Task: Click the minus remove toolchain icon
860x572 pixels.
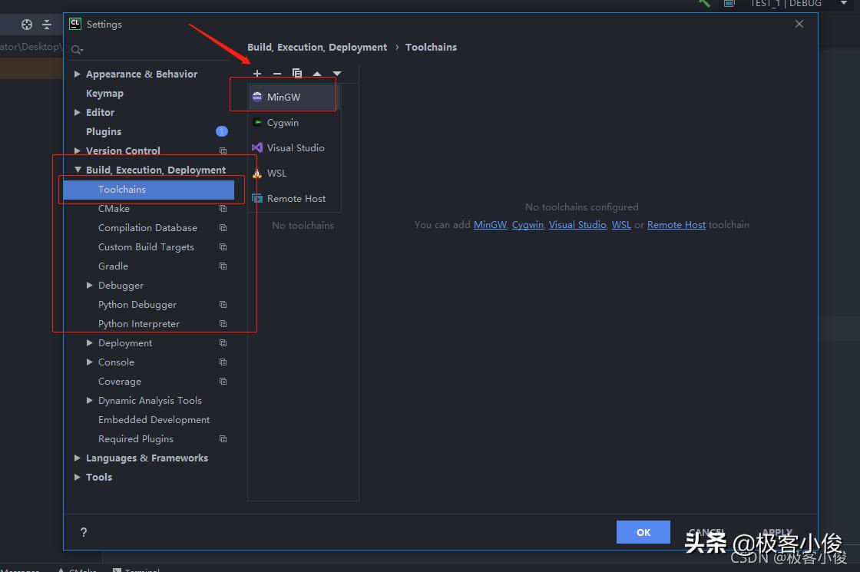Action: tap(277, 74)
